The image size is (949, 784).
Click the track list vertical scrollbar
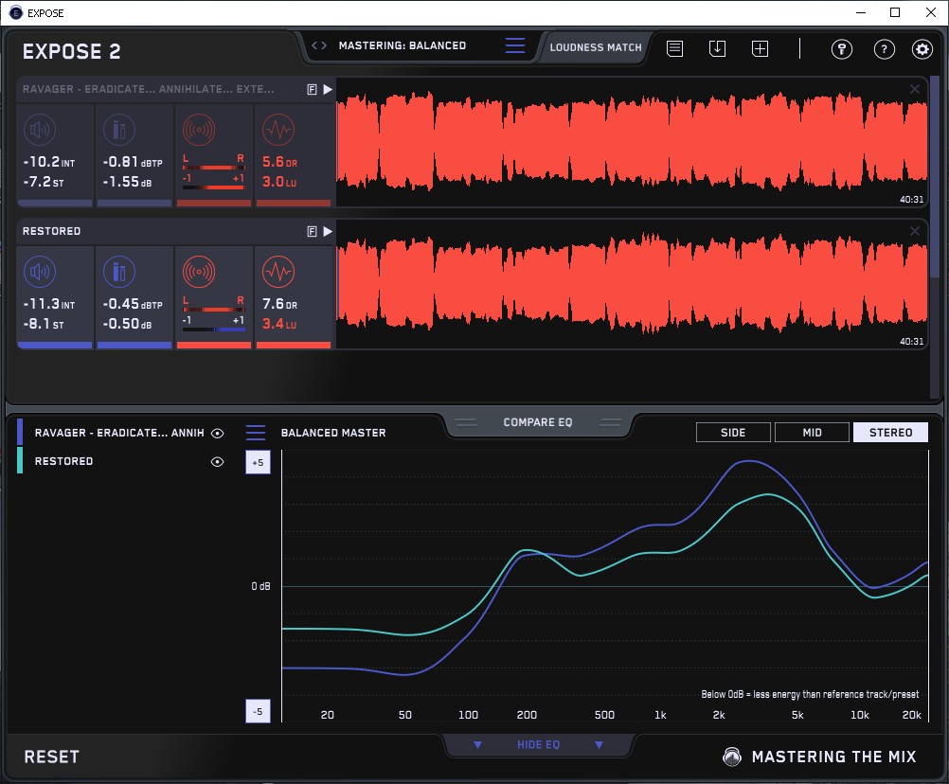(936, 178)
